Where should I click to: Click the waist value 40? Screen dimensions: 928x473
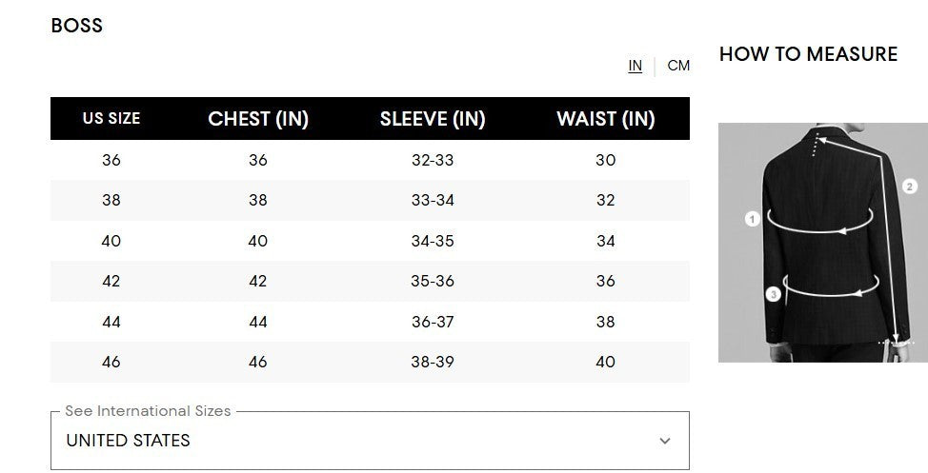click(x=606, y=362)
